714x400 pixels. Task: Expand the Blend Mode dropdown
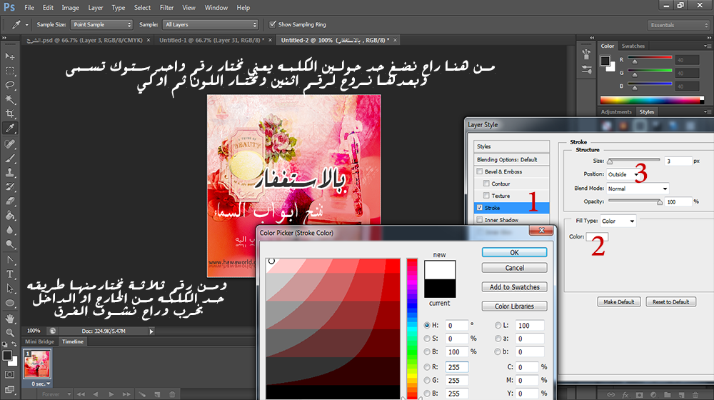tap(638, 189)
